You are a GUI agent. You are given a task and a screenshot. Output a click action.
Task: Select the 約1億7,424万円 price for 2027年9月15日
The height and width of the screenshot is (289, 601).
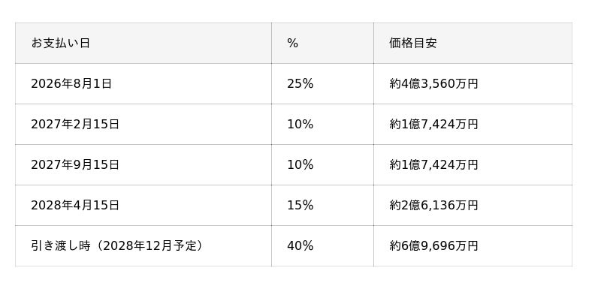(473, 165)
